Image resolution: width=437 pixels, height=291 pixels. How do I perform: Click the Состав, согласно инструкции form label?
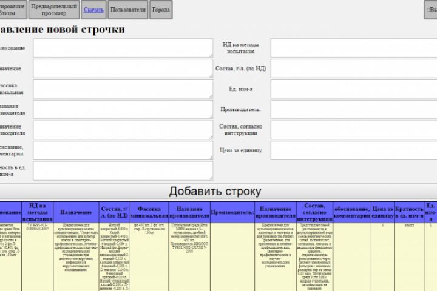[x=241, y=130]
